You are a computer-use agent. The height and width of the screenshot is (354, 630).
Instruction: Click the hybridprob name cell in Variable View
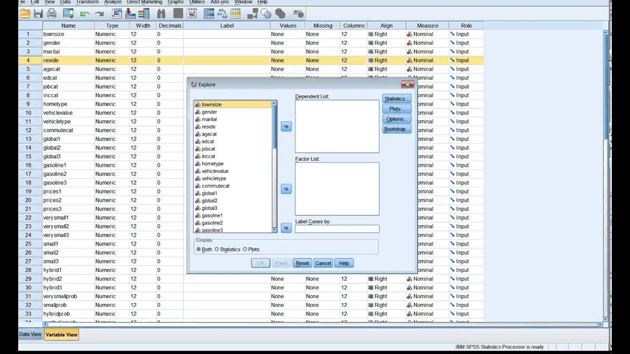[68, 314]
